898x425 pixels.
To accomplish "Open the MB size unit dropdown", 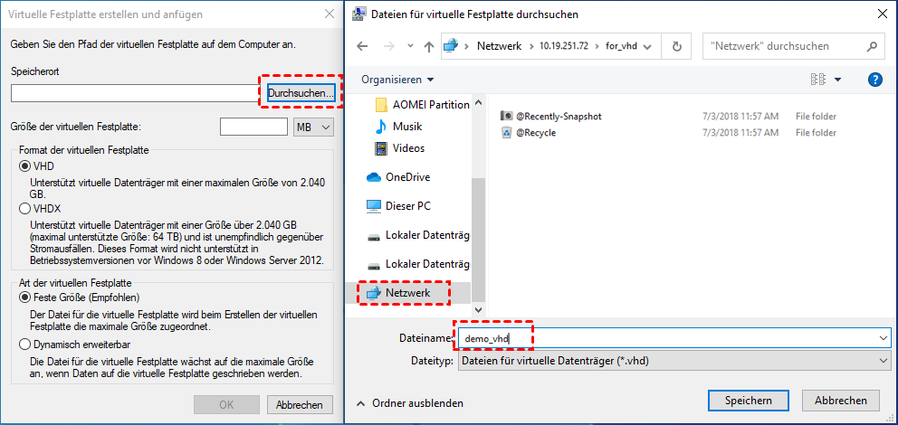I will [314, 127].
